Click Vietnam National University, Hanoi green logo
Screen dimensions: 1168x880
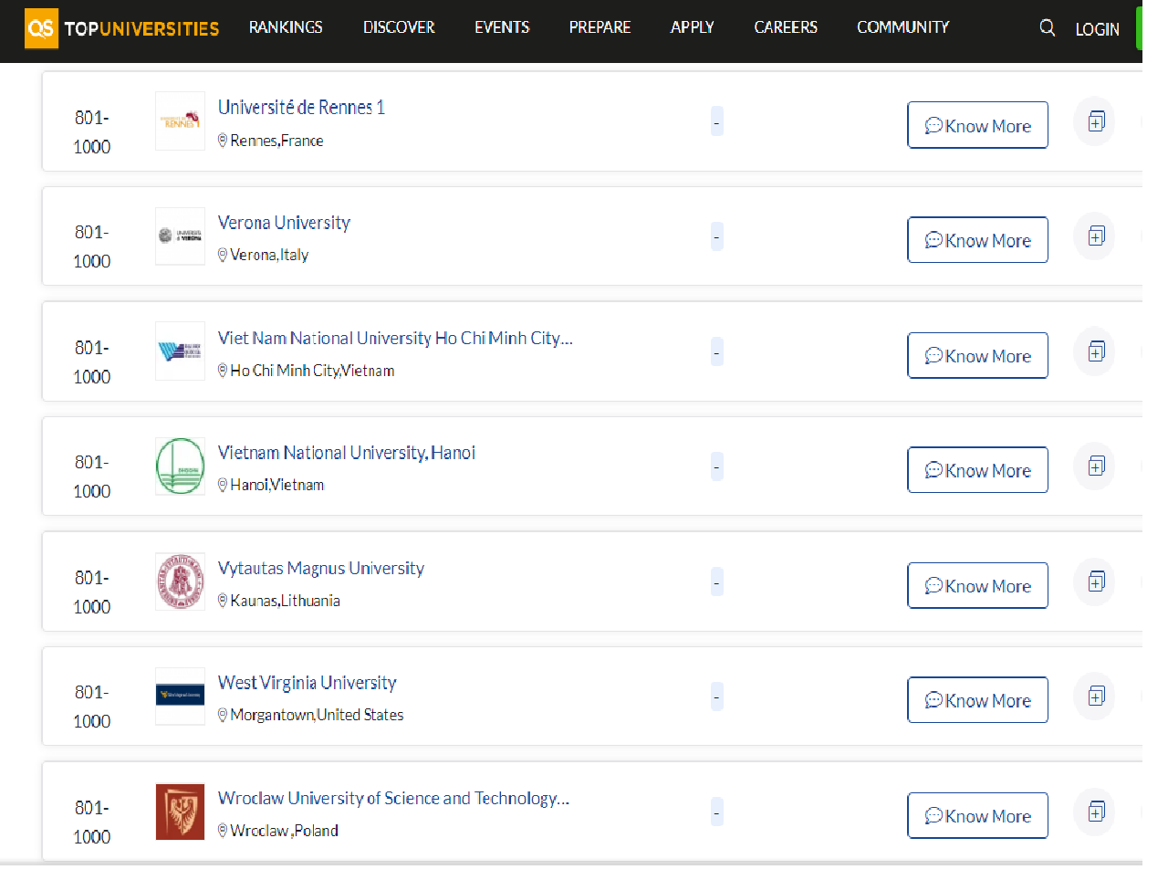[180, 466]
